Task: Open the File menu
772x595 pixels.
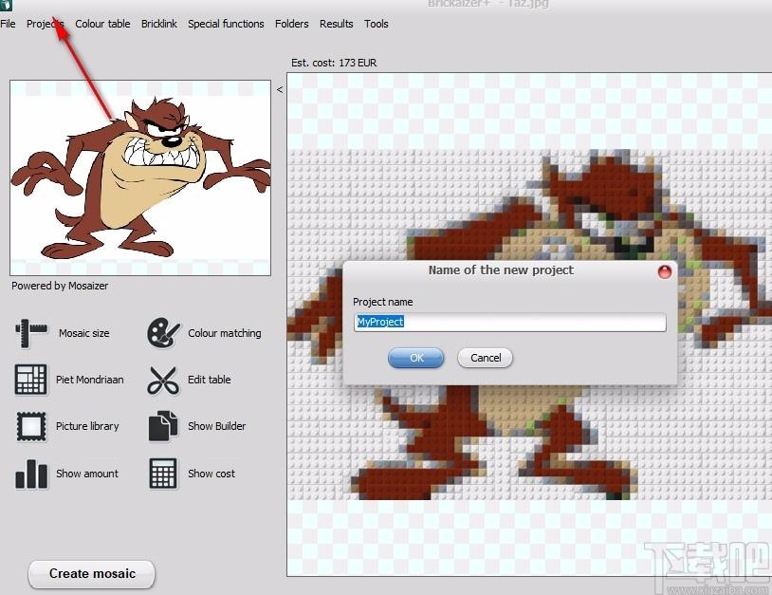Action: (x=8, y=24)
